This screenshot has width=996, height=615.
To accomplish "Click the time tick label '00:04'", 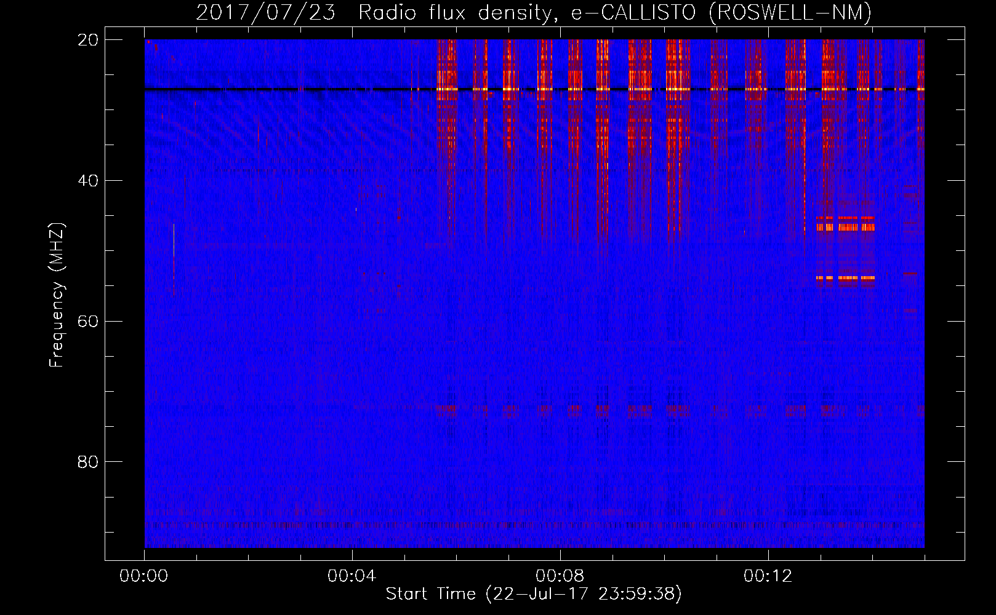I will 351,576.
